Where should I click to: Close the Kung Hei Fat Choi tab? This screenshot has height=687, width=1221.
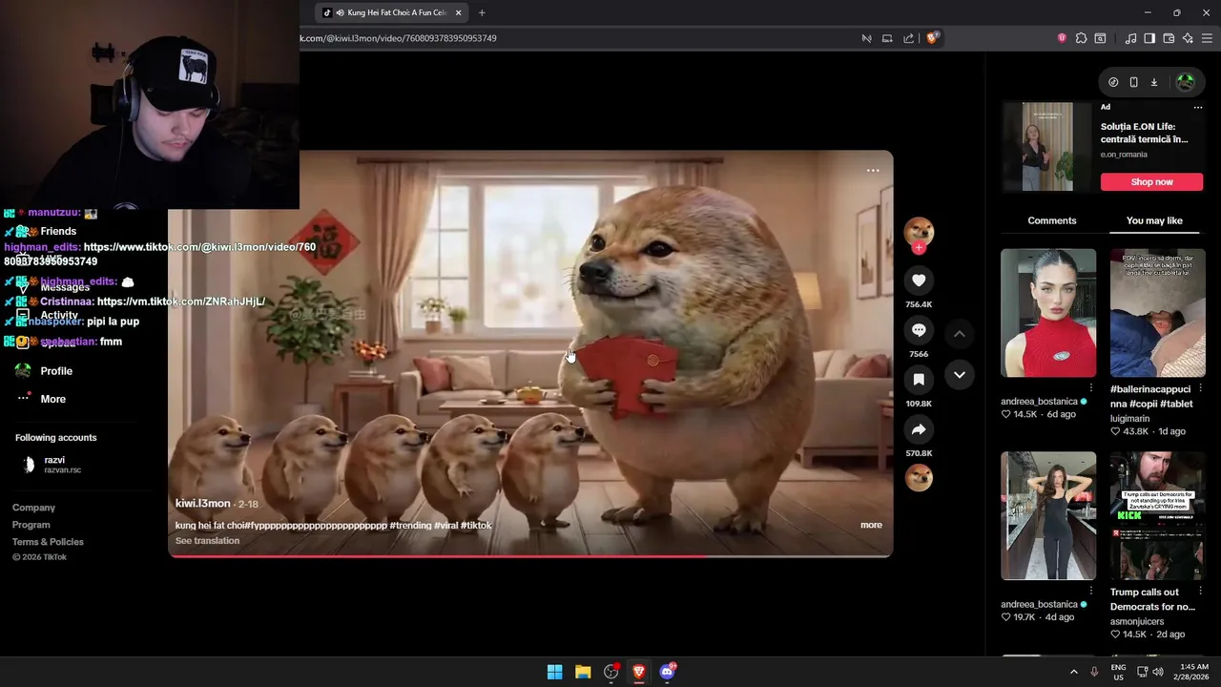click(459, 12)
